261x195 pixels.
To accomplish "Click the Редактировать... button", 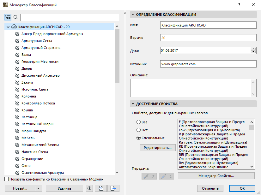I will pos(158,148).
